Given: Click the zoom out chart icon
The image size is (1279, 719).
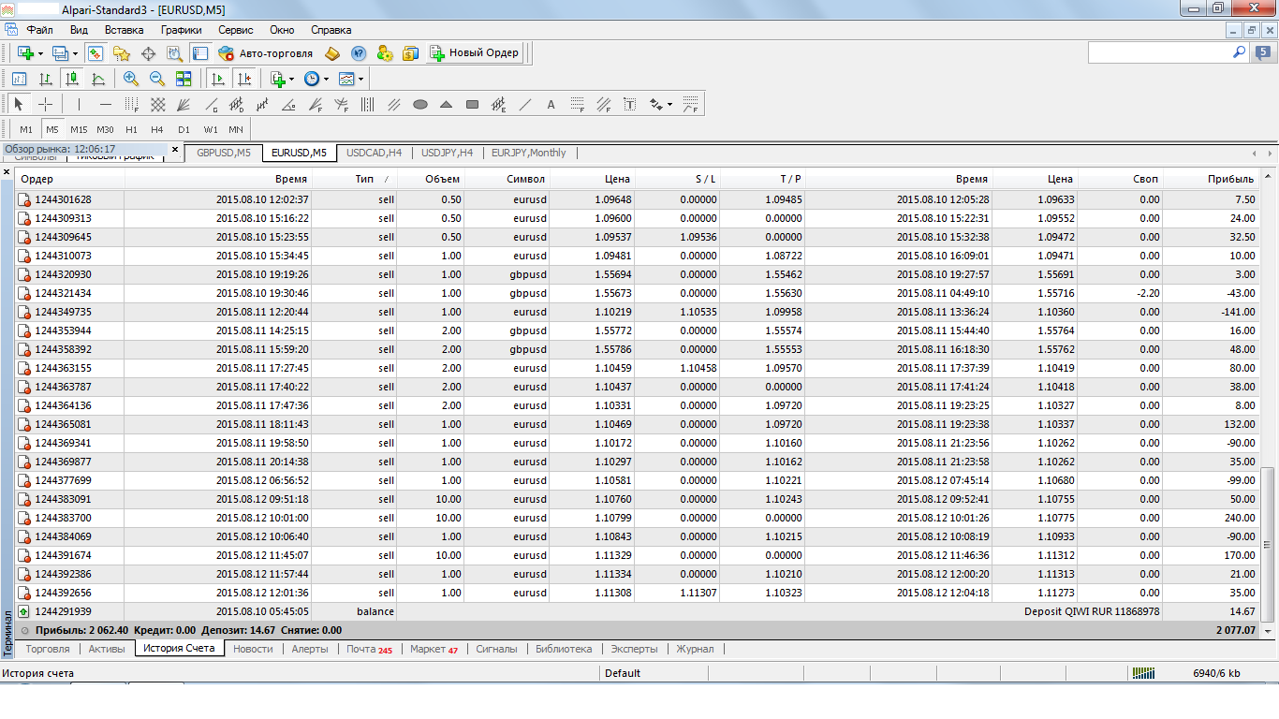Looking at the screenshot, I should (x=157, y=79).
